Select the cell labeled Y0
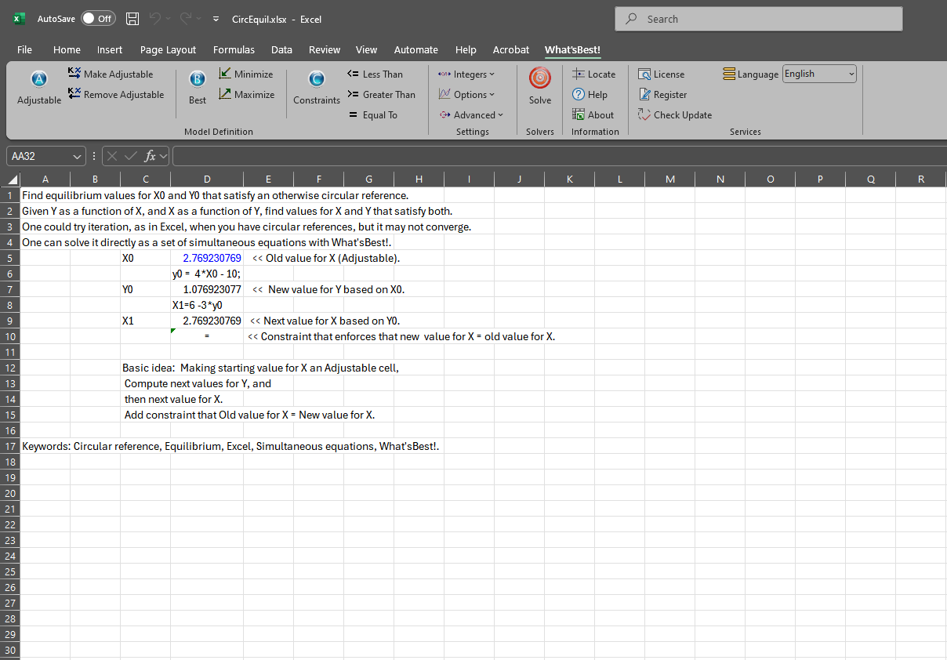The image size is (947, 660). coord(146,289)
